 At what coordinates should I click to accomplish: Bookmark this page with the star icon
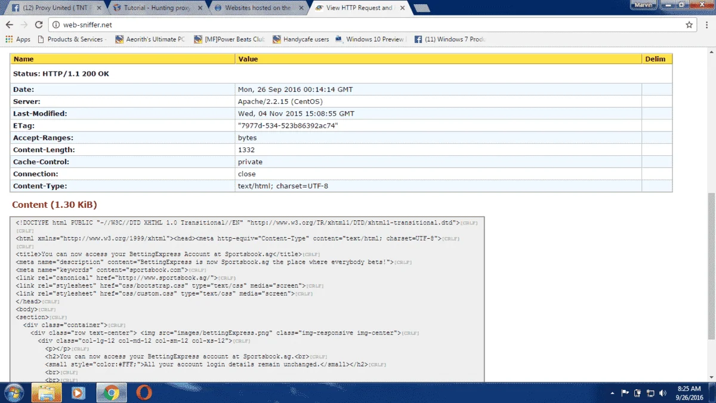[x=689, y=25]
